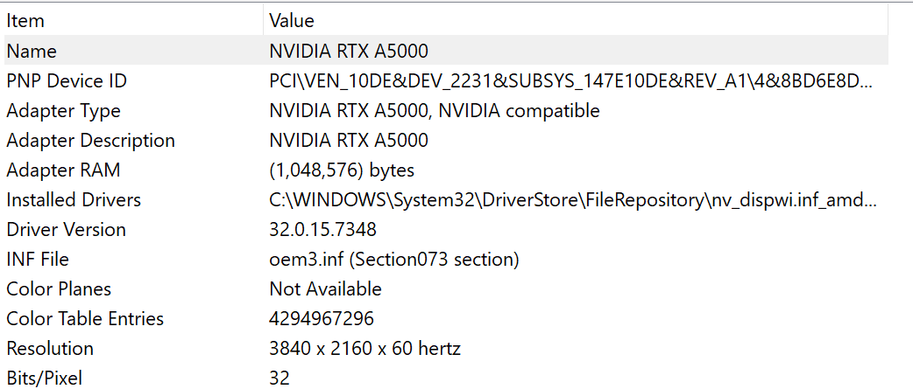Screen dimensions: 913x389
Task: Select the INF File row label
Action: point(38,260)
